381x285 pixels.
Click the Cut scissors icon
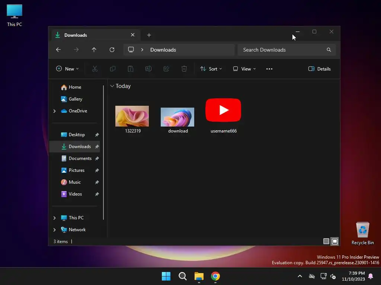coord(95,69)
